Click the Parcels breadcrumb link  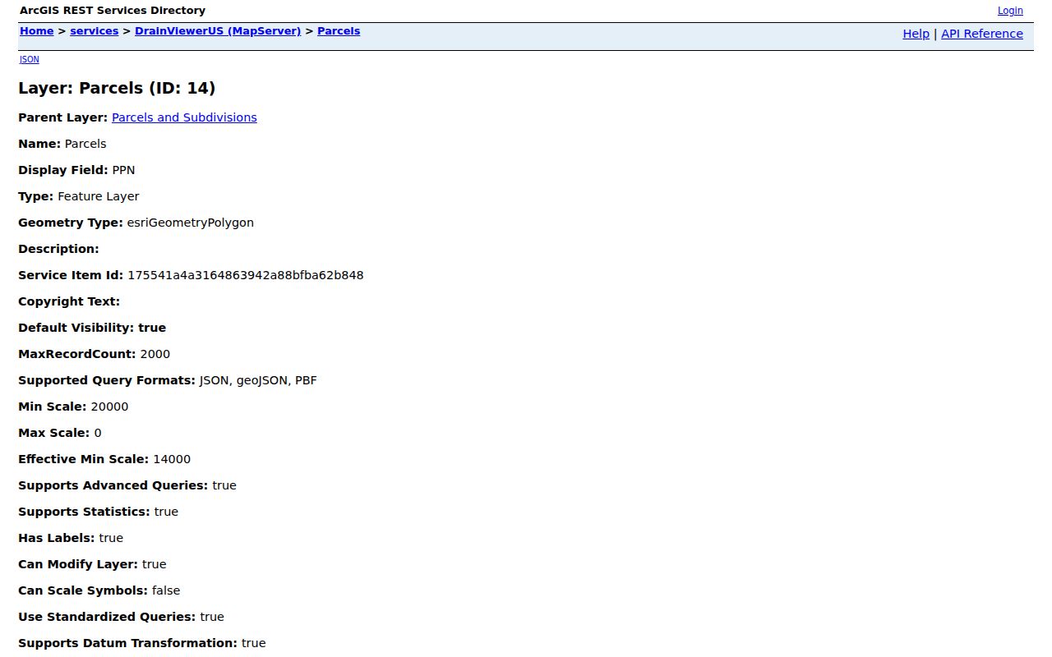[339, 31]
